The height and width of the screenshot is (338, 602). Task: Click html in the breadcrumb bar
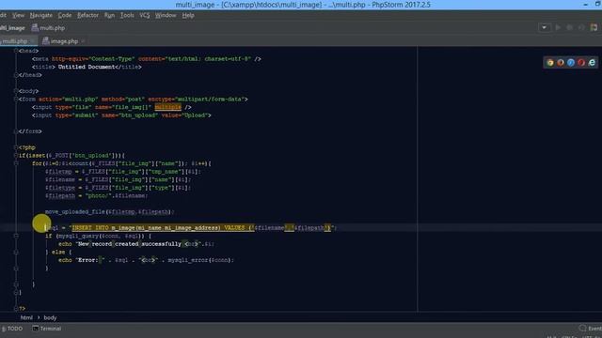(26, 317)
